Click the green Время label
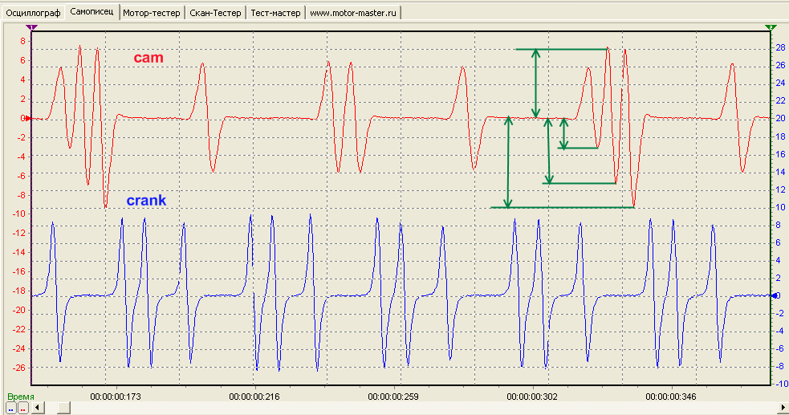The width and height of the screenshot is (789, 415). coord(21,397)
